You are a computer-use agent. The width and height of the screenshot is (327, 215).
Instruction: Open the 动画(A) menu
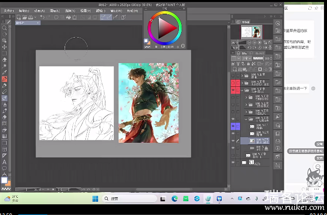click(40, 11)
